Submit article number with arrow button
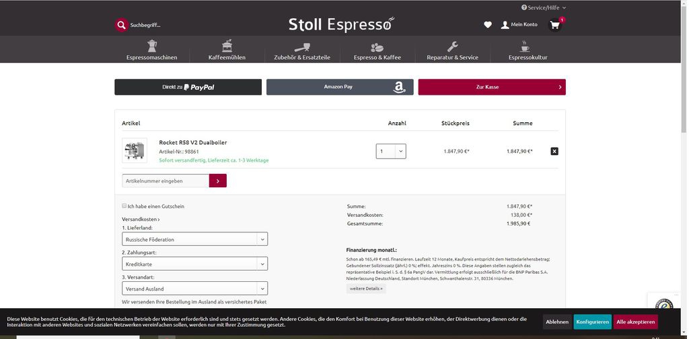689x339 pixels. pyautogui.click(x=218, y=181)
